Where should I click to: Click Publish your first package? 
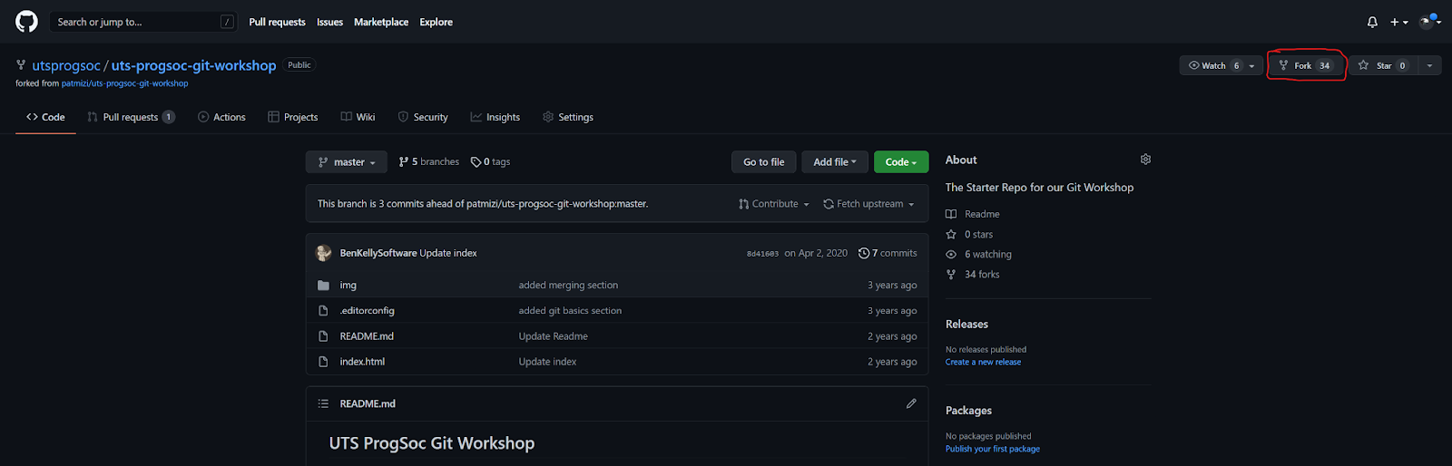point(993,449)
